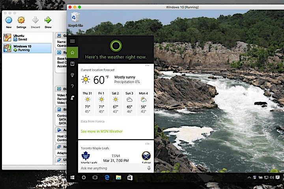Click the Ask me anything search field
The width and height of the screenshot is (284, 189).
pyautogui.click(x=110, y=168)
